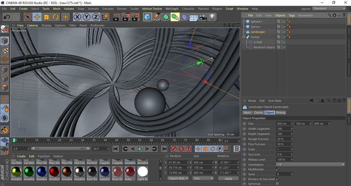Image resolution: width=351 pixels, height=186 pixels.
Task: Switch to the Basic tab
Action: 247,113
